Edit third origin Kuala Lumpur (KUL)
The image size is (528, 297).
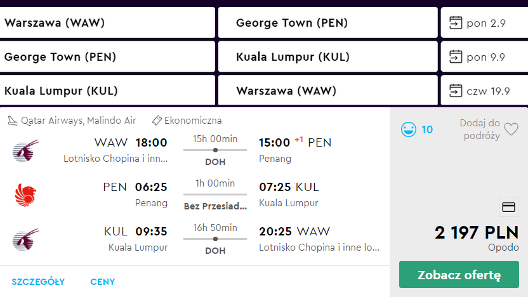tap(107, 91)
